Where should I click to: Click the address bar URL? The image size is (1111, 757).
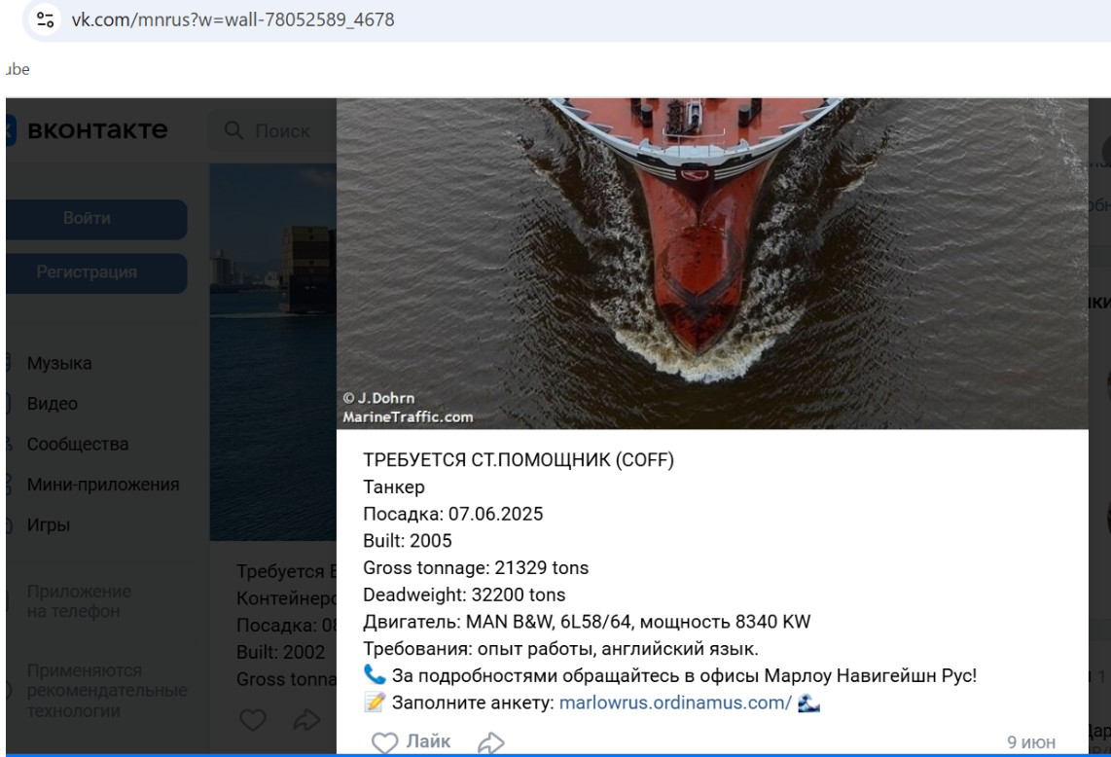[233, 19]
